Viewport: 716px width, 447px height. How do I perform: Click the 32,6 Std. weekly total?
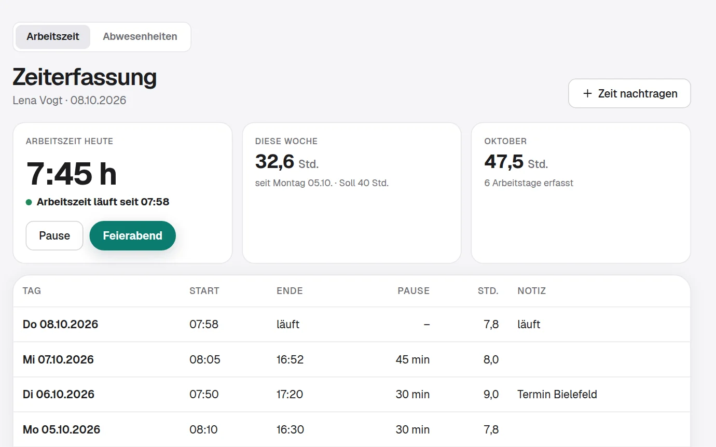pyautogui.click(x=287, y=162)
